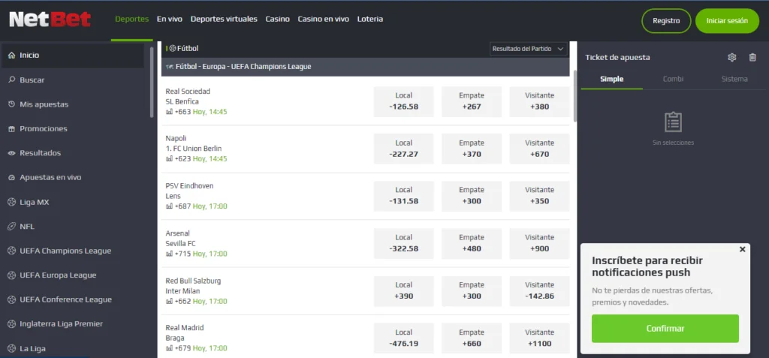Viewport: 769px width, 358px height.
Task: Bet Empate +370 in Napoli match
Action: (472, 149)
